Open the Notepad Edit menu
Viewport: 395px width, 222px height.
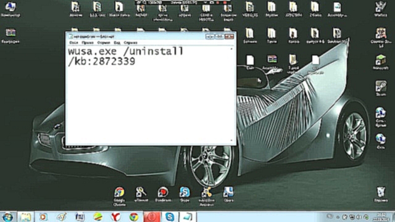(x=88, y=43)
